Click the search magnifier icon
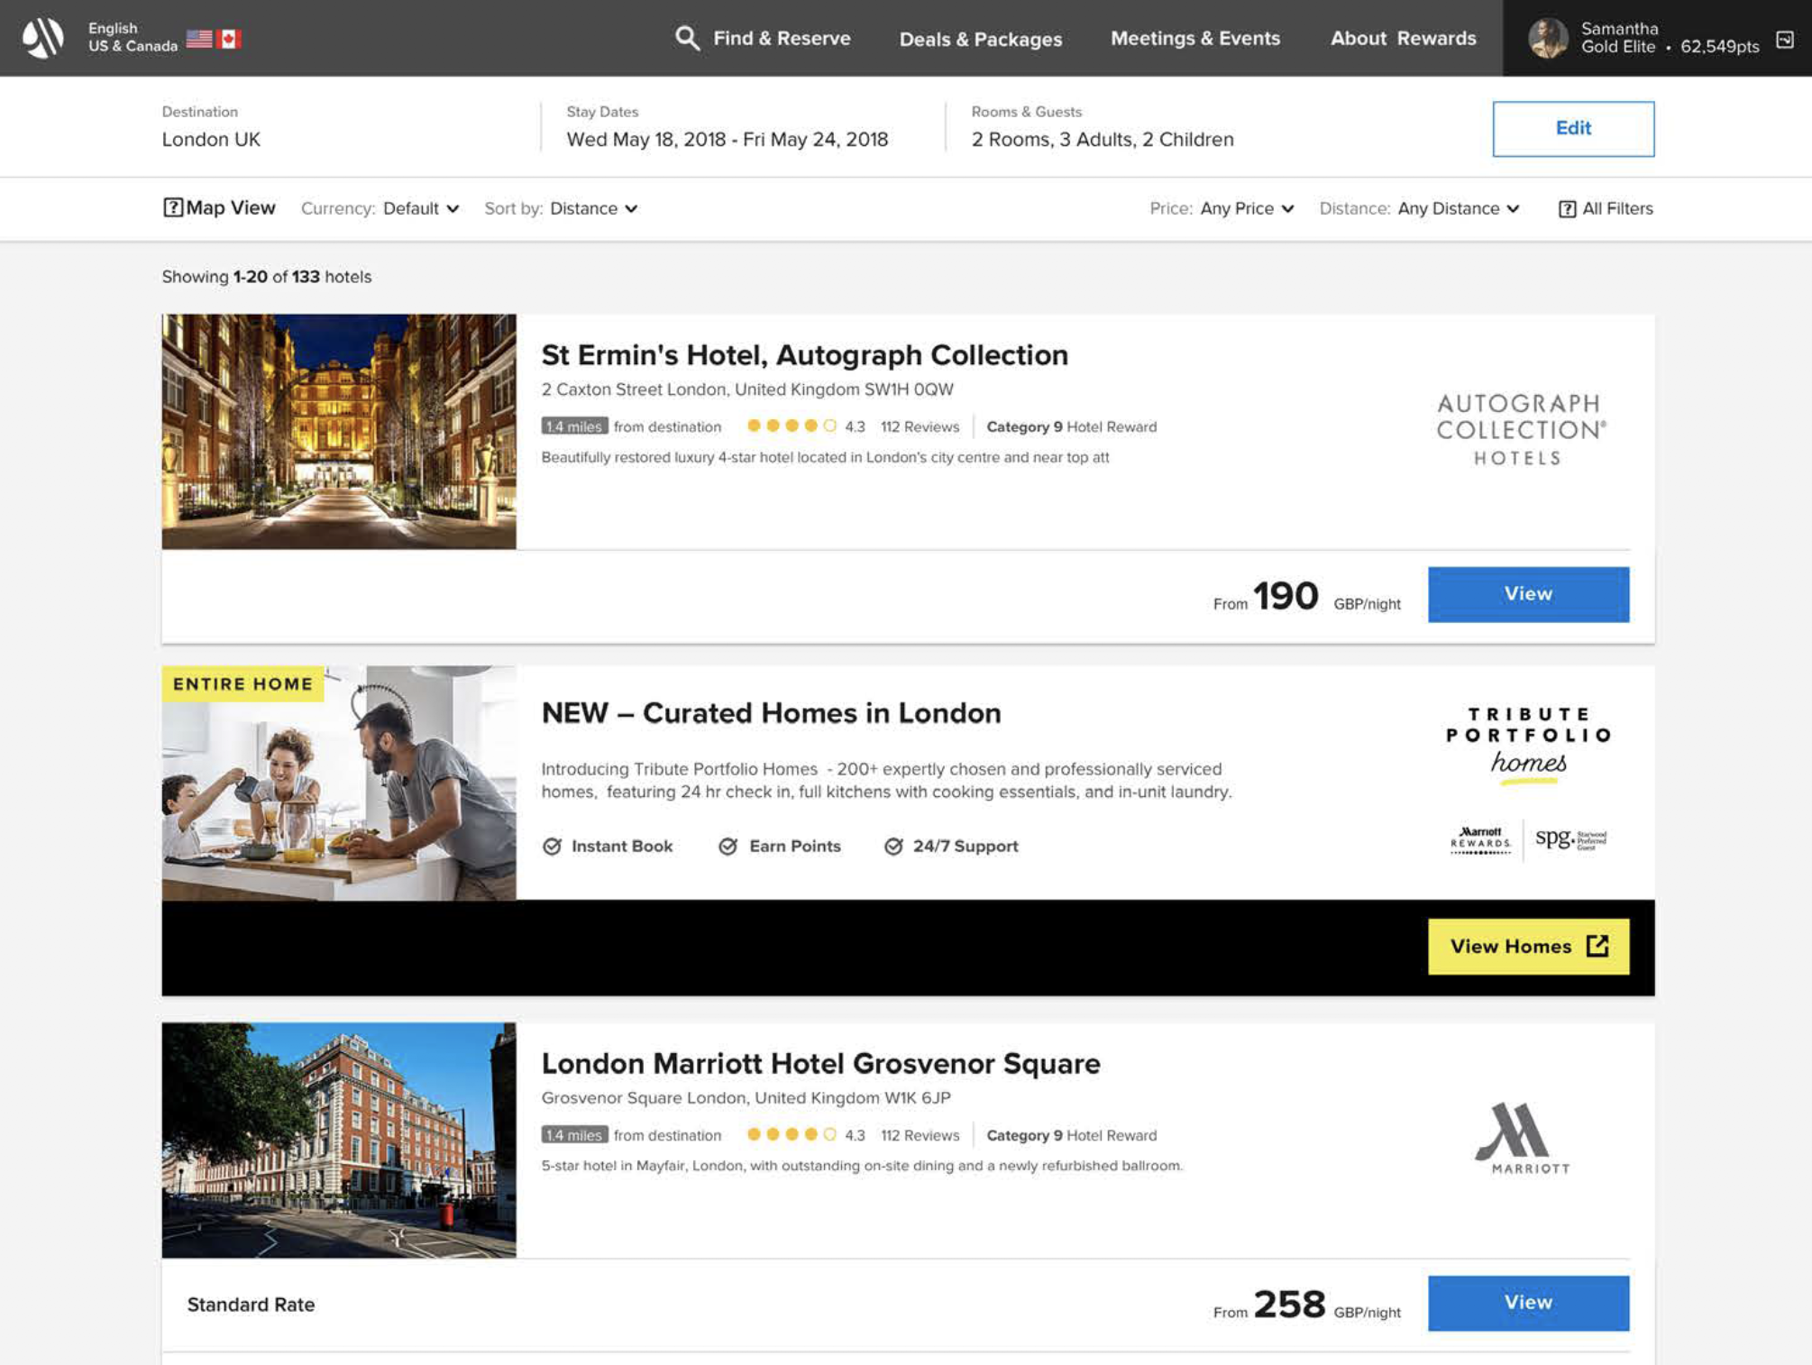This screenshot has height=1365, width=1812. 687,38
